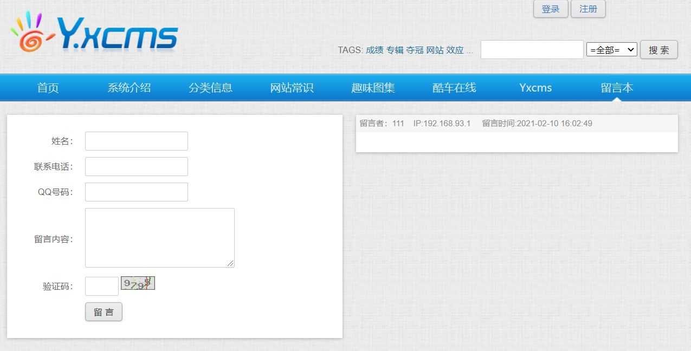The height and width of the screenshot is (351, 691).
Task: Click the 验证码: field label
Action: [x=58, y=287]
